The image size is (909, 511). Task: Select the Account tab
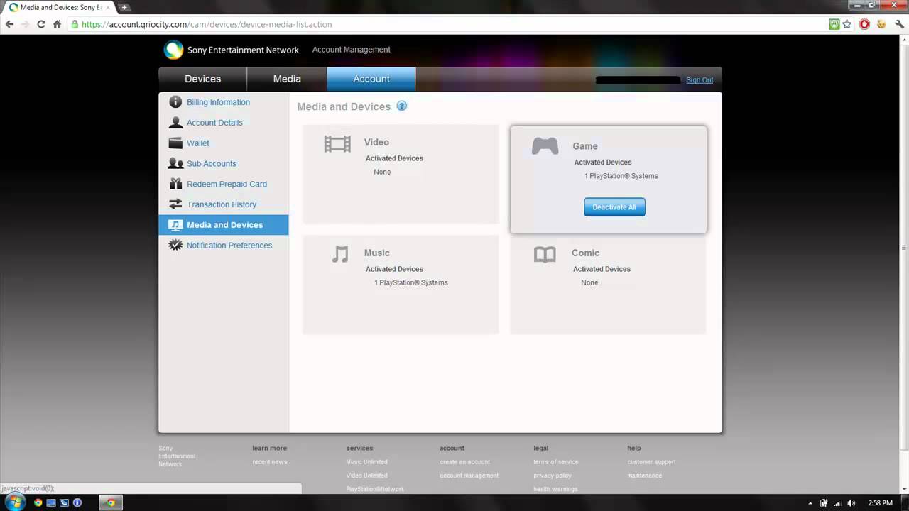click(x=371, y=79)
